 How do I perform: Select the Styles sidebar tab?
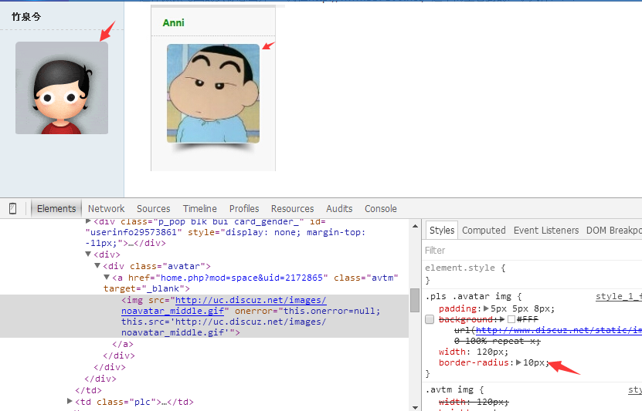tap(442, 231)
